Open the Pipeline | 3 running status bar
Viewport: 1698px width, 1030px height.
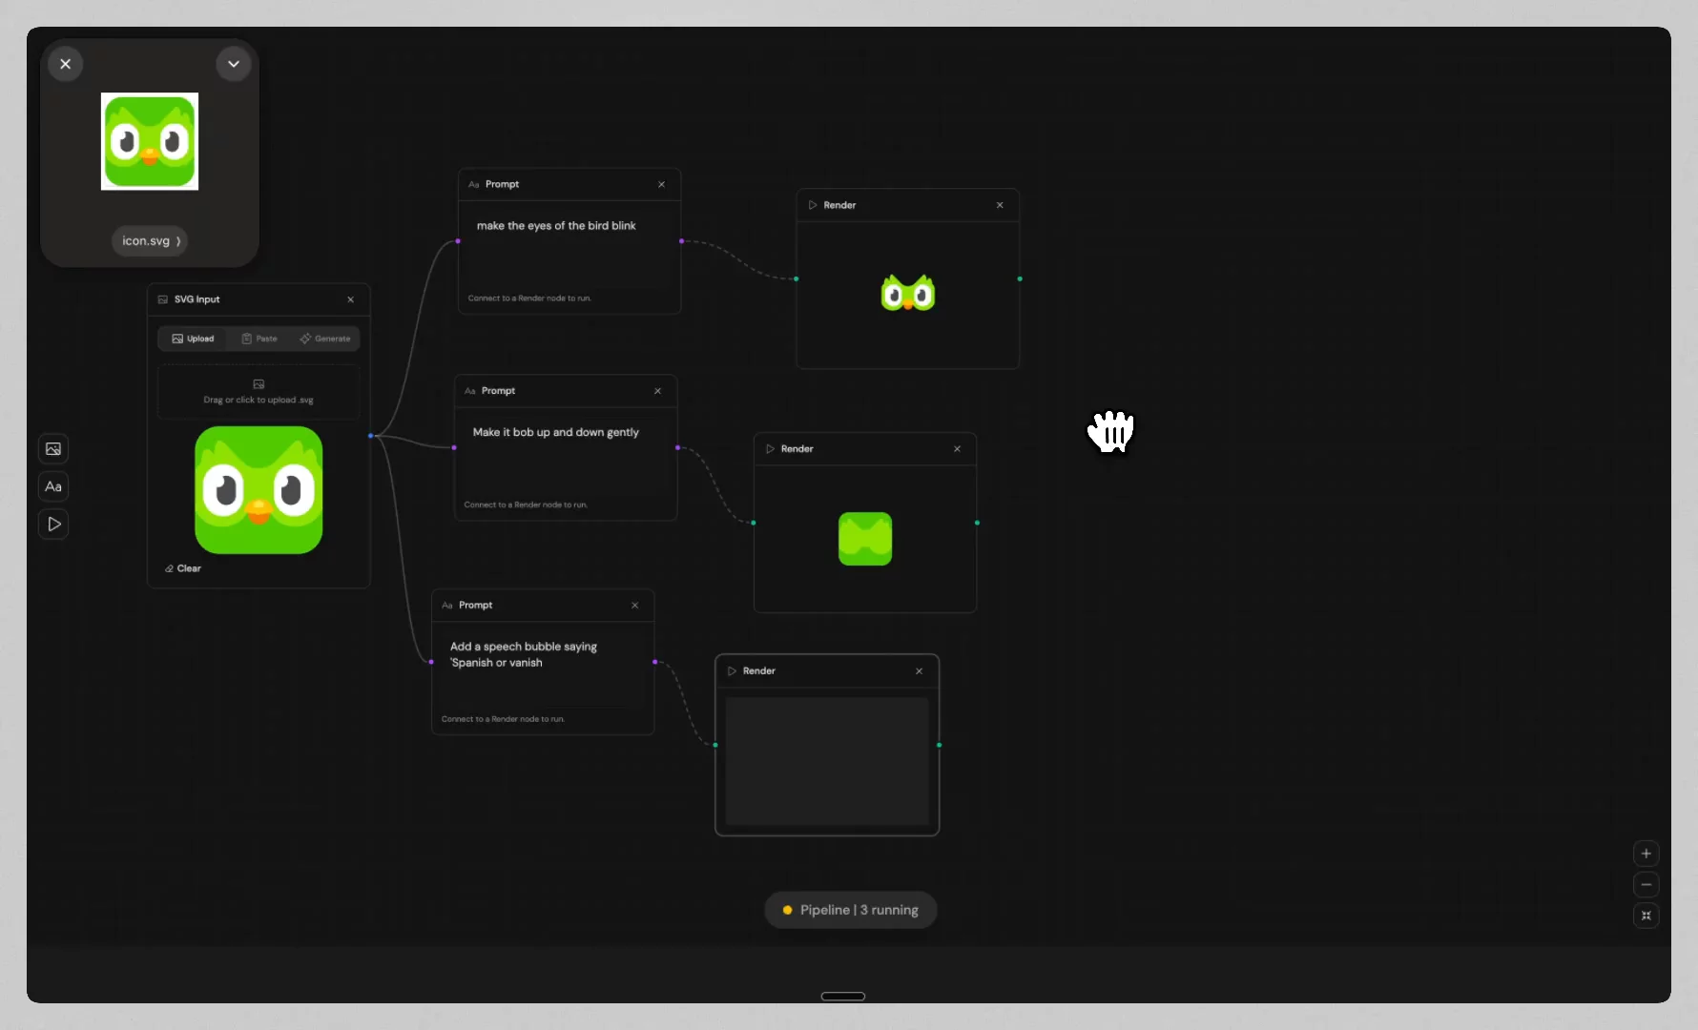tap(850, 909)
